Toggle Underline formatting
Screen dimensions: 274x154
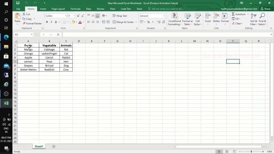[x=56, y=22]
